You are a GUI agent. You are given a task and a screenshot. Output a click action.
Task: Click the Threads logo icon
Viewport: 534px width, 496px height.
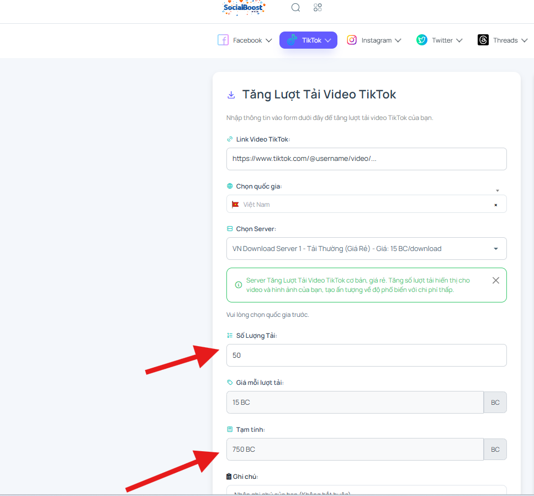(483, 40)
